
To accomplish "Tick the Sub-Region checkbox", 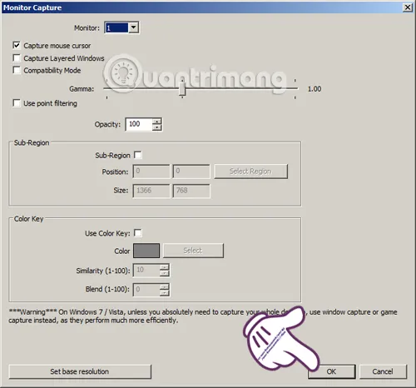I will (x=138, y=155).
